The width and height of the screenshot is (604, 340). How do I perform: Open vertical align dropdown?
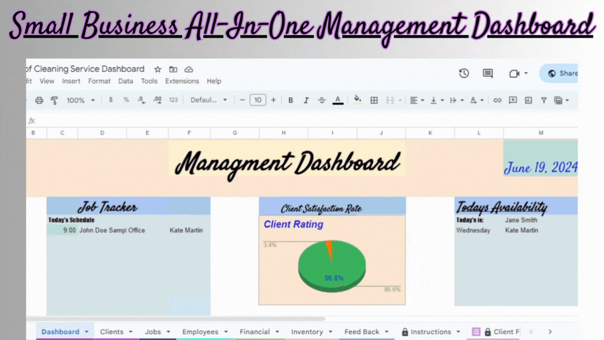(436, 100)
